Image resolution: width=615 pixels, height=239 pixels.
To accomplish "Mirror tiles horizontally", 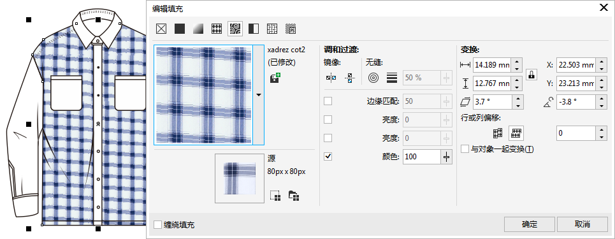I will (331, 78).
